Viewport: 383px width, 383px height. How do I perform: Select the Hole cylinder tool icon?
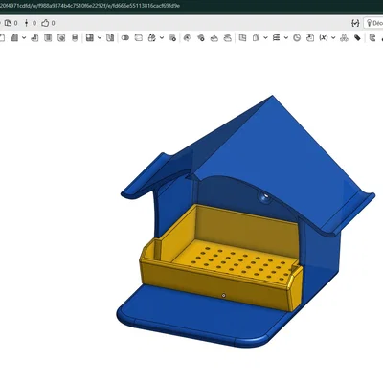[x=75, y=38]
